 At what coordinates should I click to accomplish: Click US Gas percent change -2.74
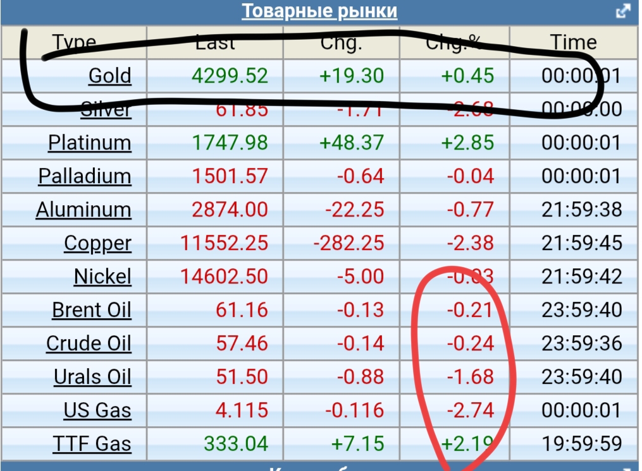(470, 410)
